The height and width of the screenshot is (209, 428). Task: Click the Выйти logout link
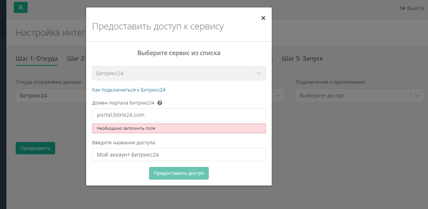coord(412,8)
